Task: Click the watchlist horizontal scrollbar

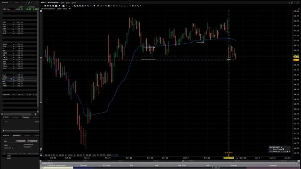Action: click(19, 114)
